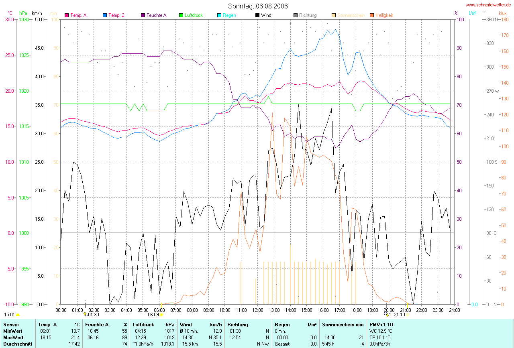Screen dimensions: 514x348
Task: Click the Richtung table header
Action: (x=238, y=324)
